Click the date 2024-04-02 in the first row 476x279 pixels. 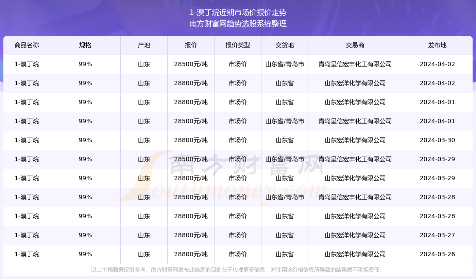tap(437, 64)
